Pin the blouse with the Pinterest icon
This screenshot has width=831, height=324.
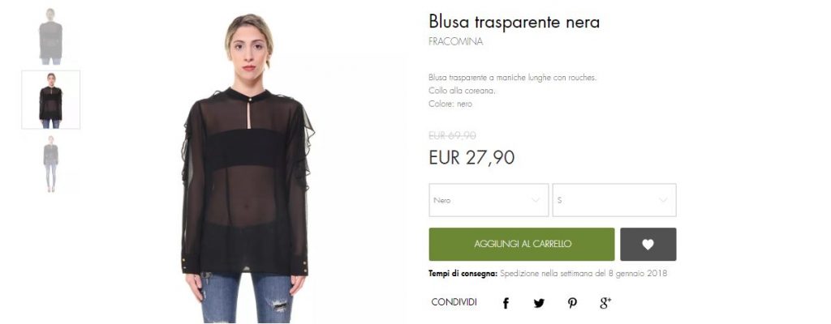click(x=572, y=304)
